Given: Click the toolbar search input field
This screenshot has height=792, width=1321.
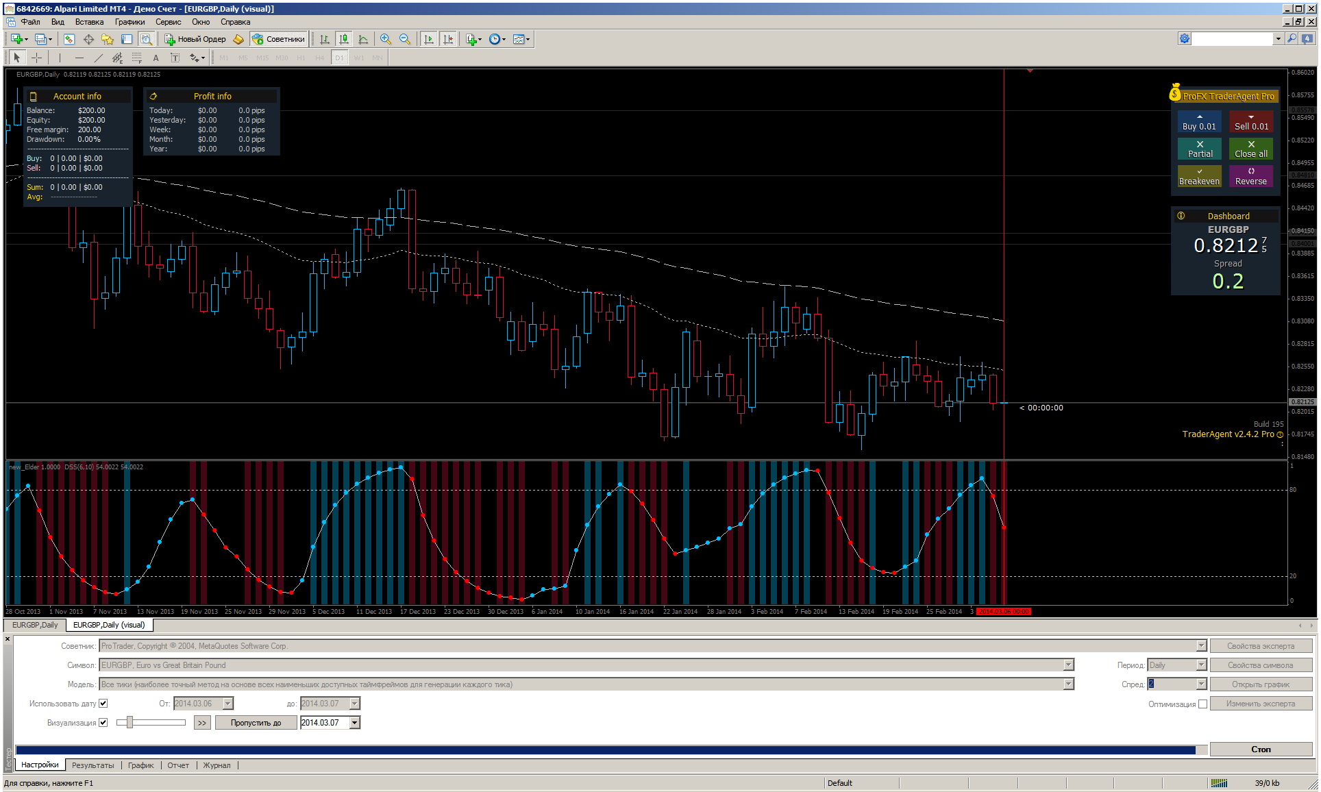Looking at the screenshot, I should tap(1233, 39).
